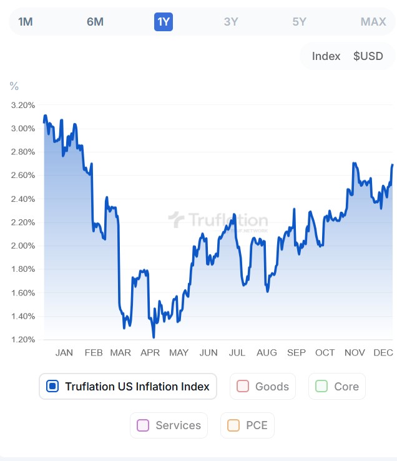Check the purple Services checkbox icon

(143, 425)
